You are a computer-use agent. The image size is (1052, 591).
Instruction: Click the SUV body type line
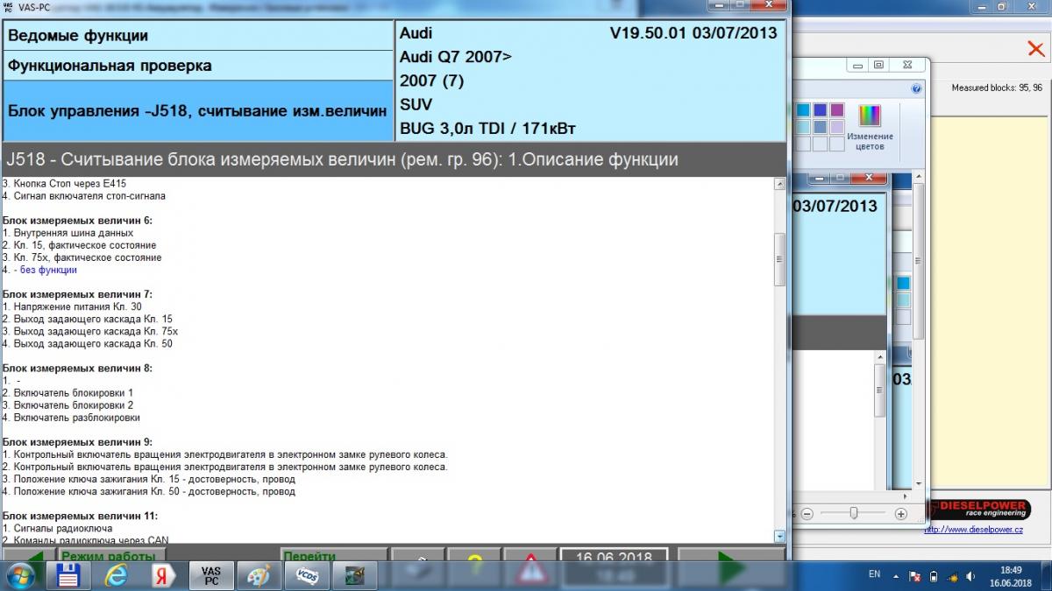tap(416, 104)
